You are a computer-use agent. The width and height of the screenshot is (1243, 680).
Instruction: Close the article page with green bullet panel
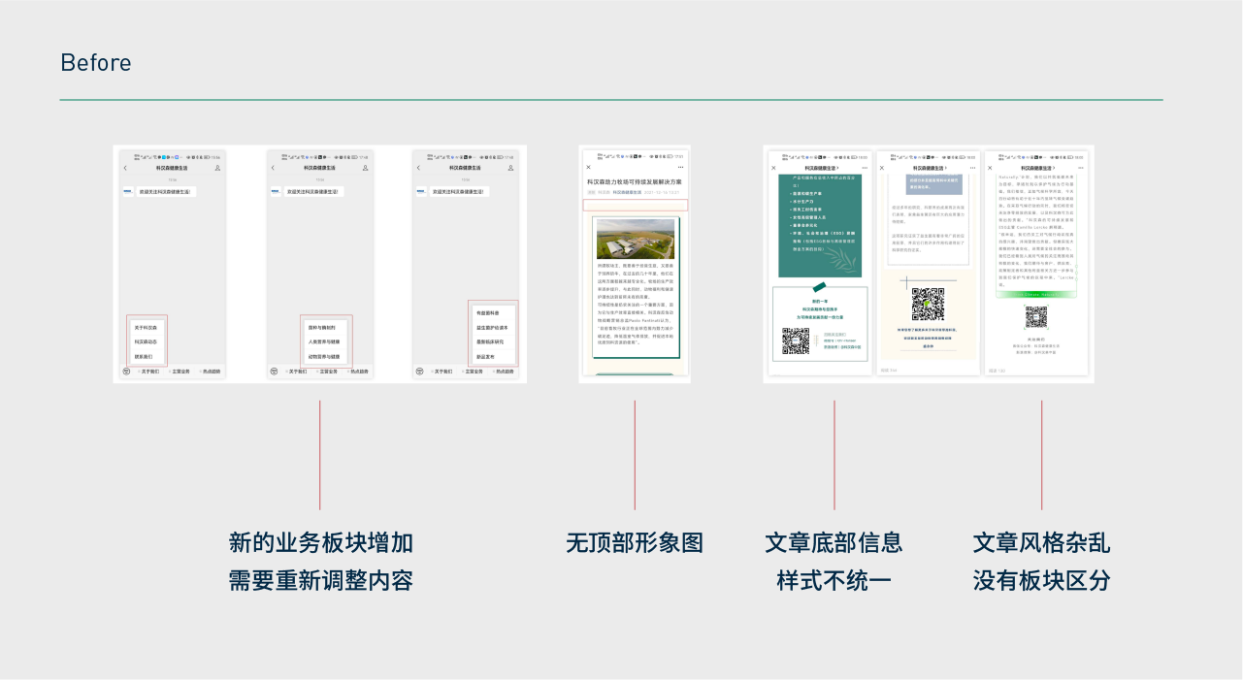(773, 168)
